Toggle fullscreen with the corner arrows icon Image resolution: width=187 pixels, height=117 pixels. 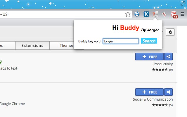[182, 4]
